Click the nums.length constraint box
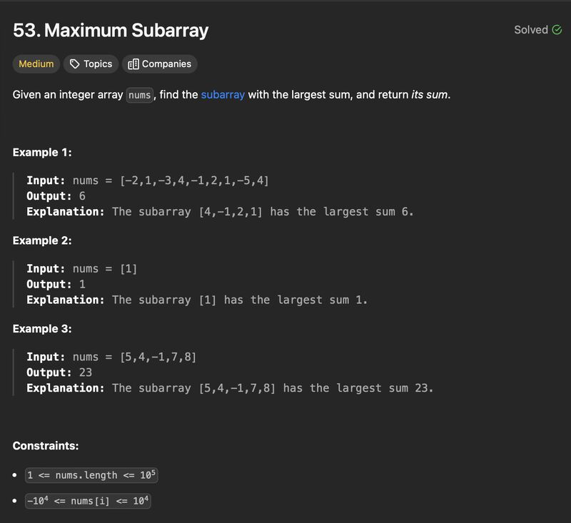 click(91, 475)
